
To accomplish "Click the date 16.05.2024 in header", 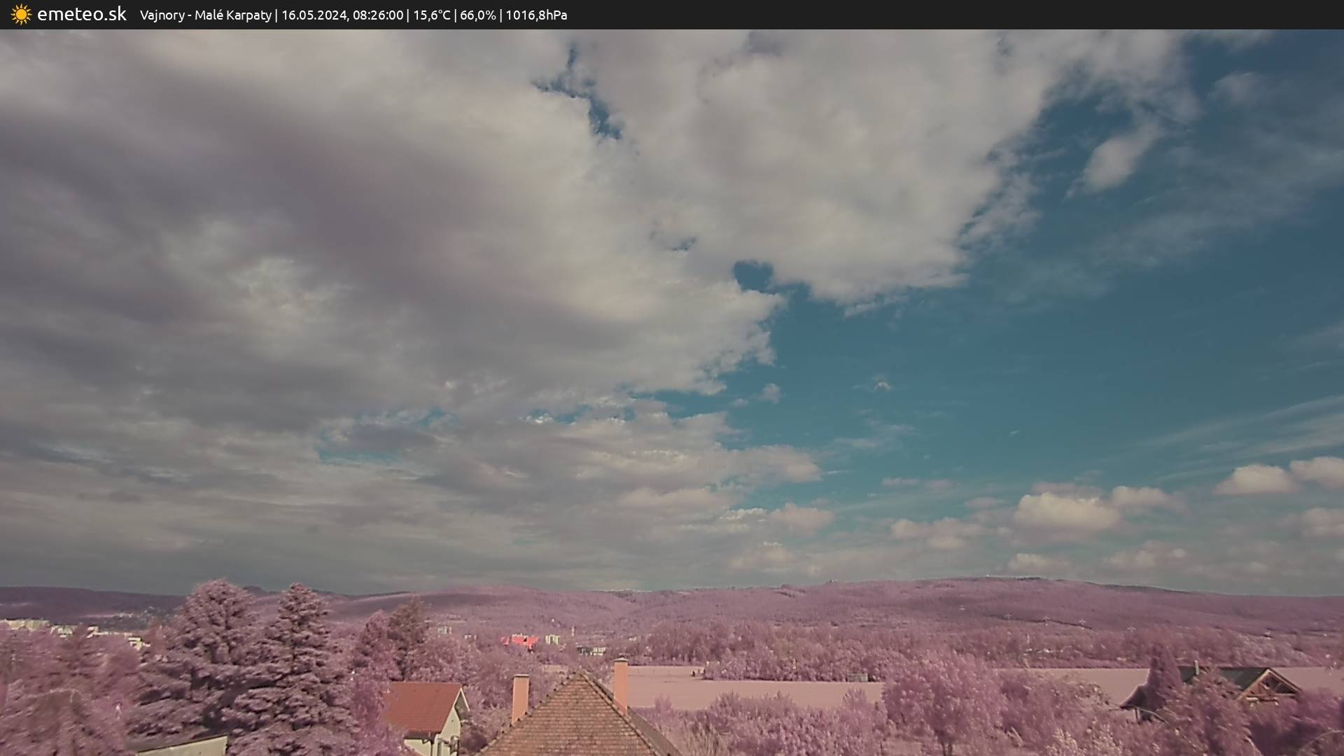I will click(x=314, y=15).
